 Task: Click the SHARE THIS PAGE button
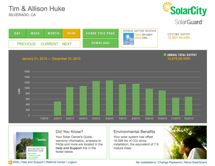click(100, 33)
